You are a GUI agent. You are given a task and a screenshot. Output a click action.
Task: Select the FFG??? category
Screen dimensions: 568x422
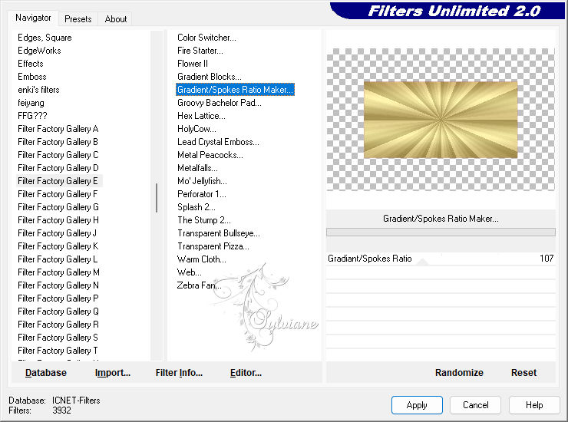(x=32, y=116)
